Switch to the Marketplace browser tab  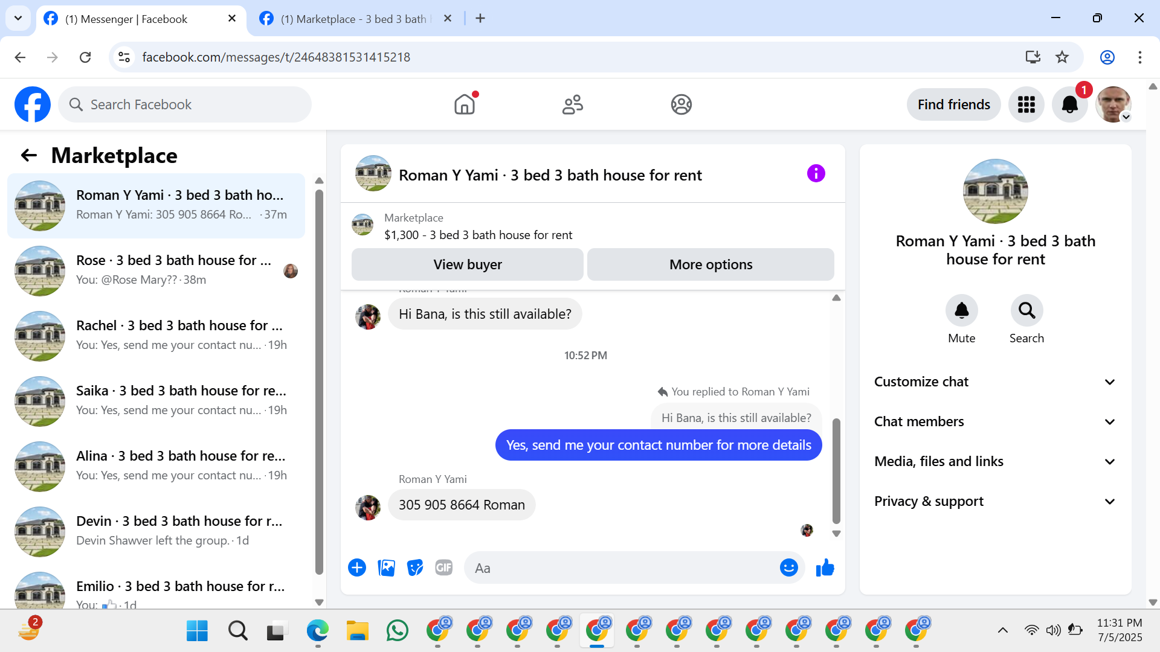coord(353,19)
